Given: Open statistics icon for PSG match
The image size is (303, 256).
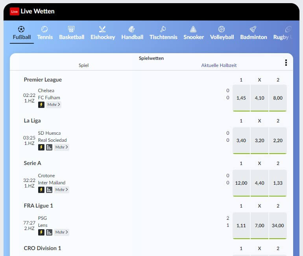Looking at the screenshot, I should [49, 232].
